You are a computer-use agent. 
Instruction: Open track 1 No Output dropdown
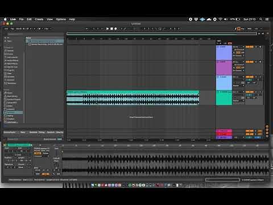pyautogui.click(x=238, y=55)
